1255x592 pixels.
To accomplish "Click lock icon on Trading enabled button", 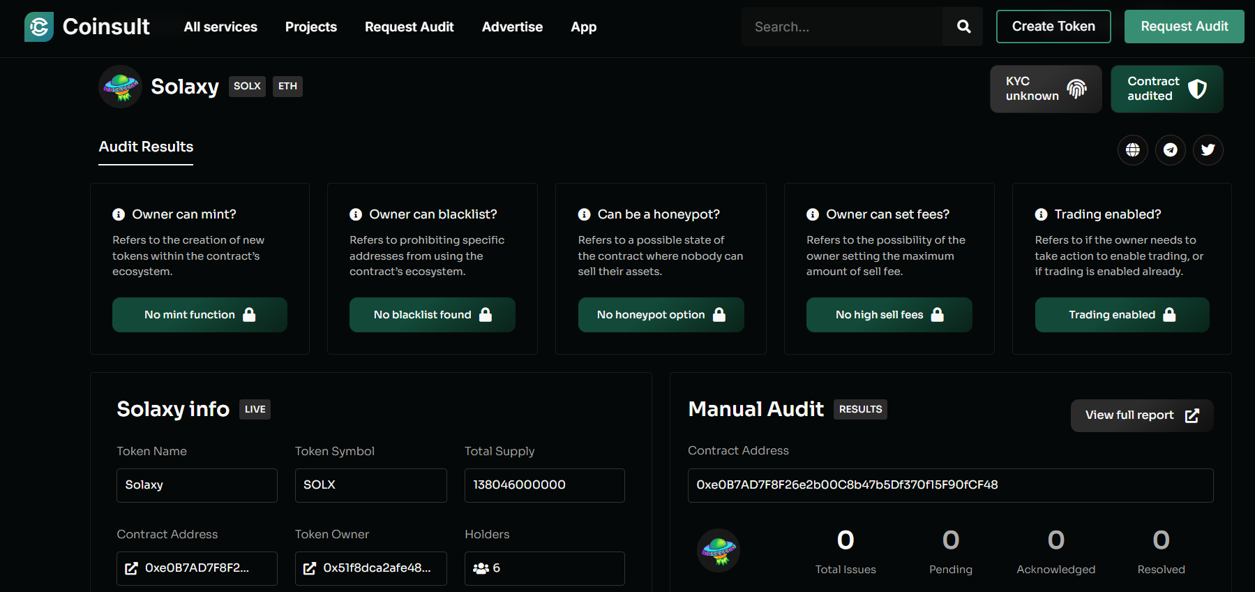I will click(1170, 314).
